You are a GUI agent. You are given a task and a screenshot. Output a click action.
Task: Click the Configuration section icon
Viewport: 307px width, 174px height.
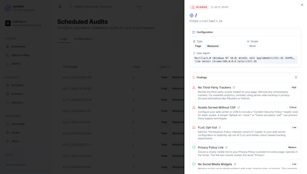pyautogui.click(x=193, y=32)
